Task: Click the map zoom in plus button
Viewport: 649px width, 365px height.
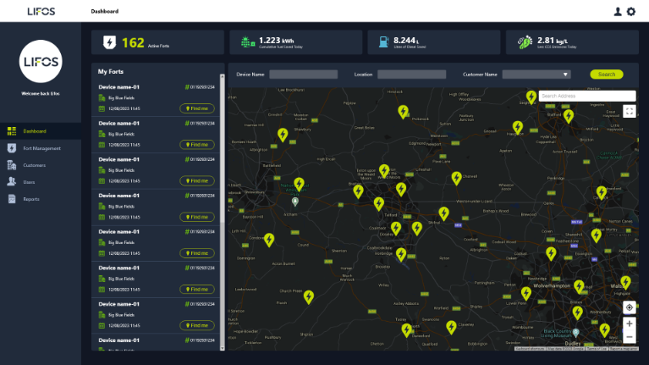Action: click(x=629, y=324)
